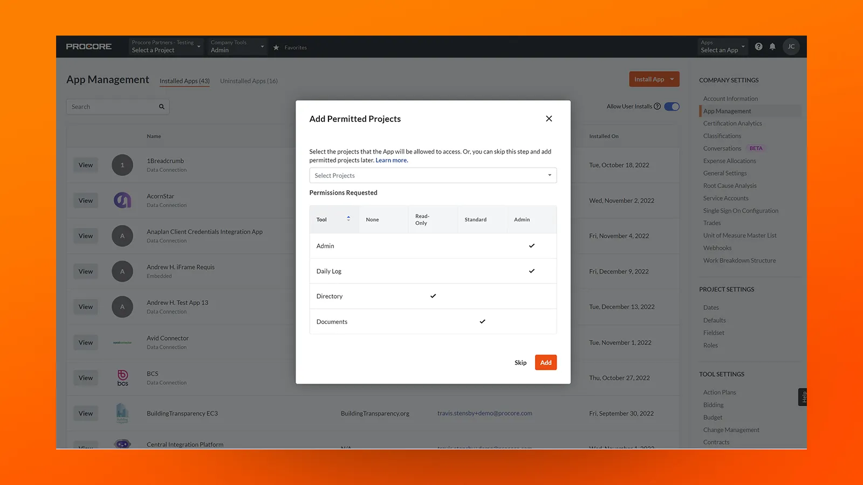
Task: Open the notifications bell
Action: tap(772, 46)
